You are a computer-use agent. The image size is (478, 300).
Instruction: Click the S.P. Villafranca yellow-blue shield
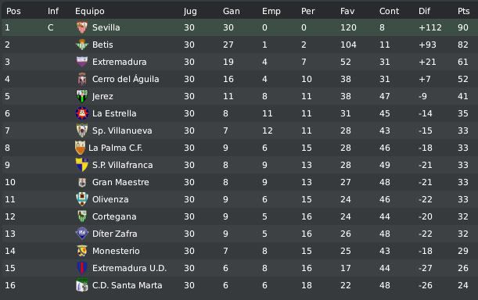(81, 165)
